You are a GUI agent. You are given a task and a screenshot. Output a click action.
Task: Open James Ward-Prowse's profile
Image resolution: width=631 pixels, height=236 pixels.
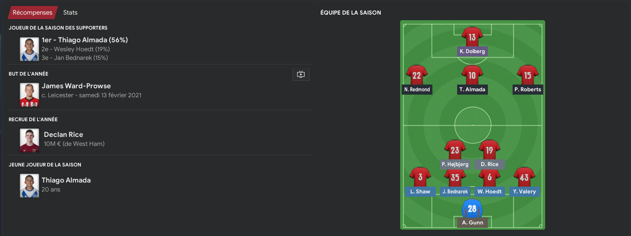tap(76, 86)
